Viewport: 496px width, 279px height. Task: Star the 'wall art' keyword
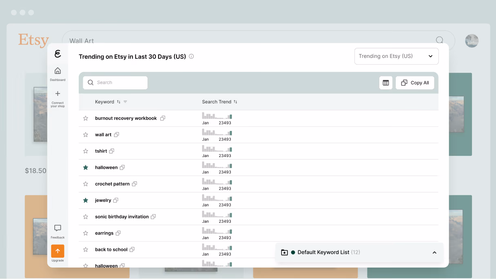pyautogui.click(x=86, y=135)
